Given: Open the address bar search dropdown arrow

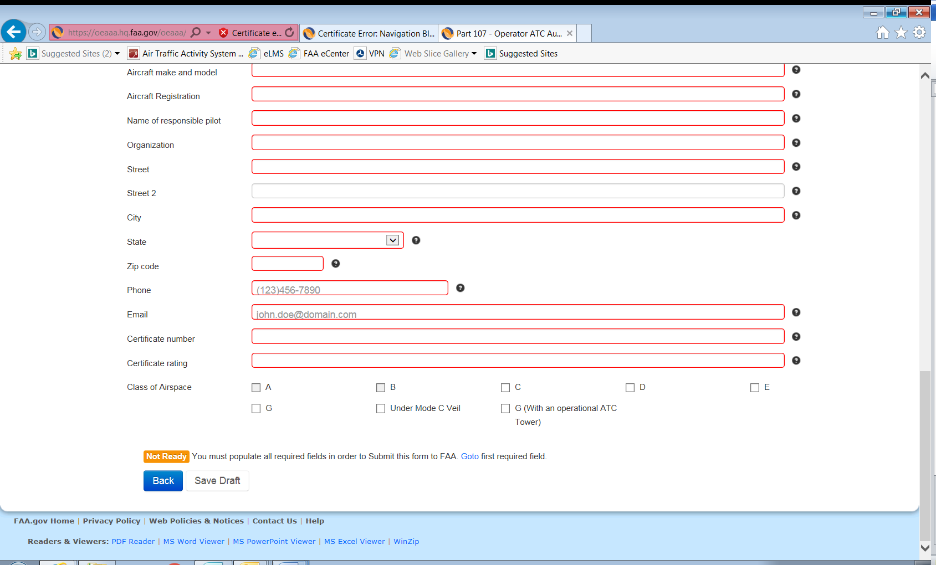Looking at the screenshot, I should pyautogui.click(x=208, y=33).
